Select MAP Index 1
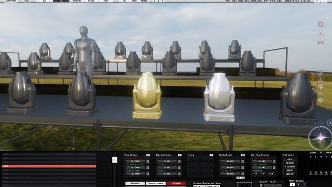 click(292, 184)
